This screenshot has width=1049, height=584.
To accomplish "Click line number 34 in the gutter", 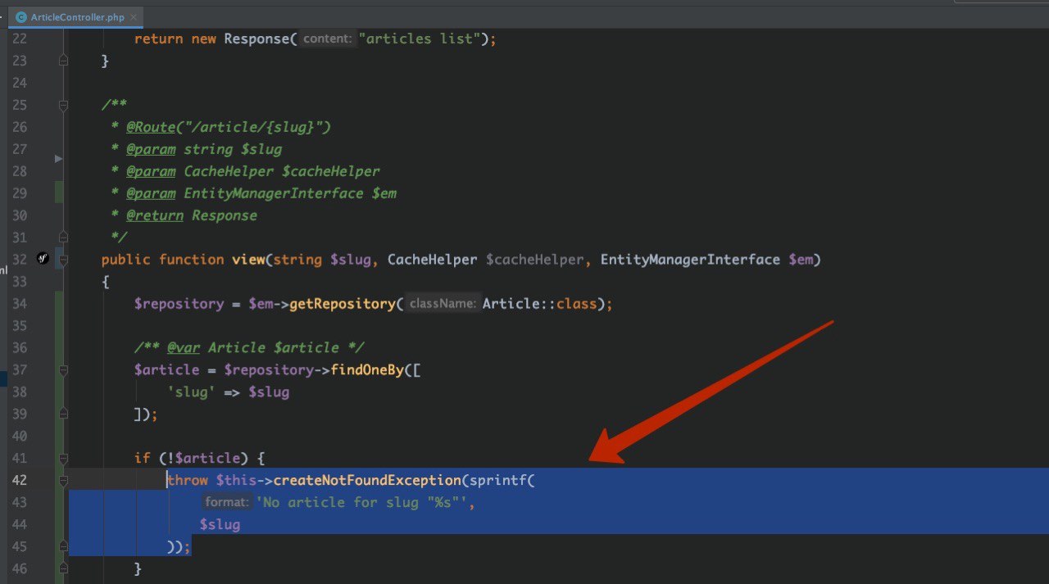I will pyautogui.click(x=19, y=304).
